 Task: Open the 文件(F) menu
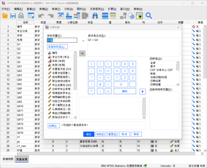6,9
